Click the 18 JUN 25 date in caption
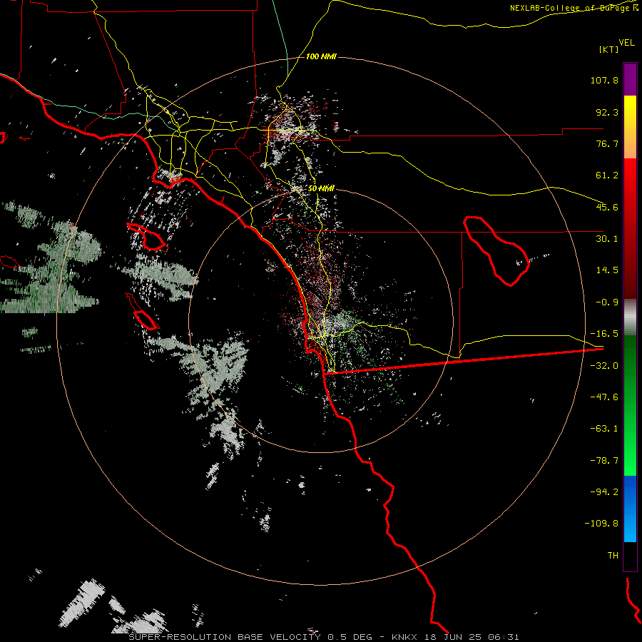The image size is (642, 642). click(454, 637)
